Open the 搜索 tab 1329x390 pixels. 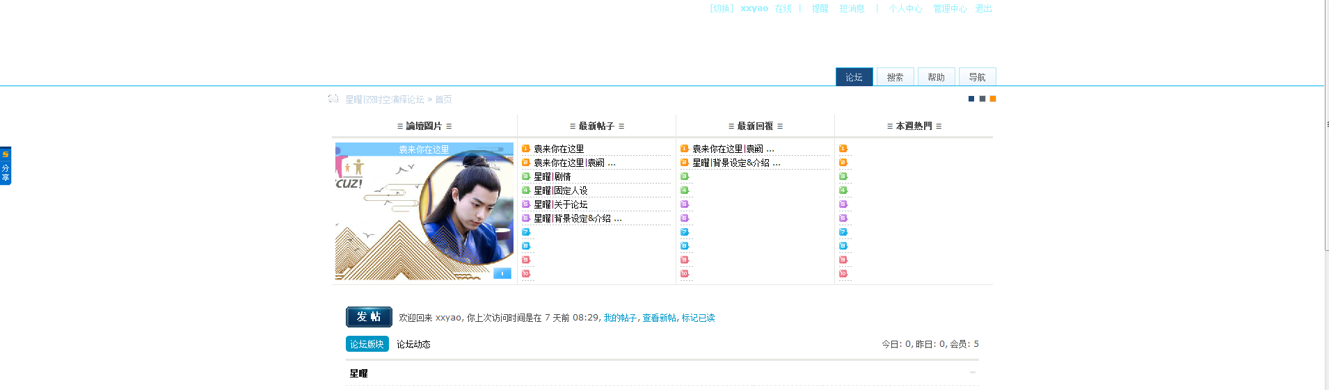pos(895,77)
